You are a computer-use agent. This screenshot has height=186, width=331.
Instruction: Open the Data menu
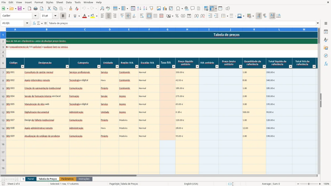click(69, 2)
